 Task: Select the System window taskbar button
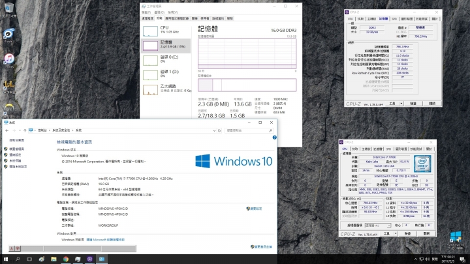pos(102,259)
